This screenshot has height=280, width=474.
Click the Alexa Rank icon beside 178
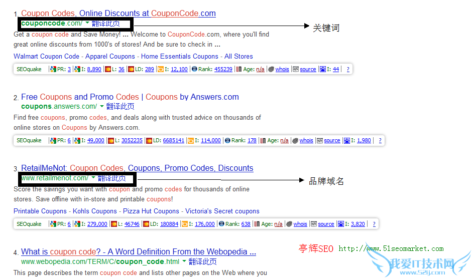coord(227,140)
